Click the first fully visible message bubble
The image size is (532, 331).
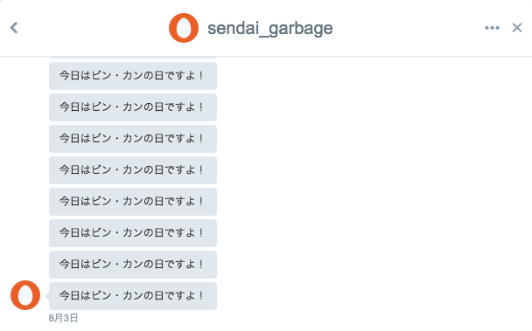pos(133,76)
